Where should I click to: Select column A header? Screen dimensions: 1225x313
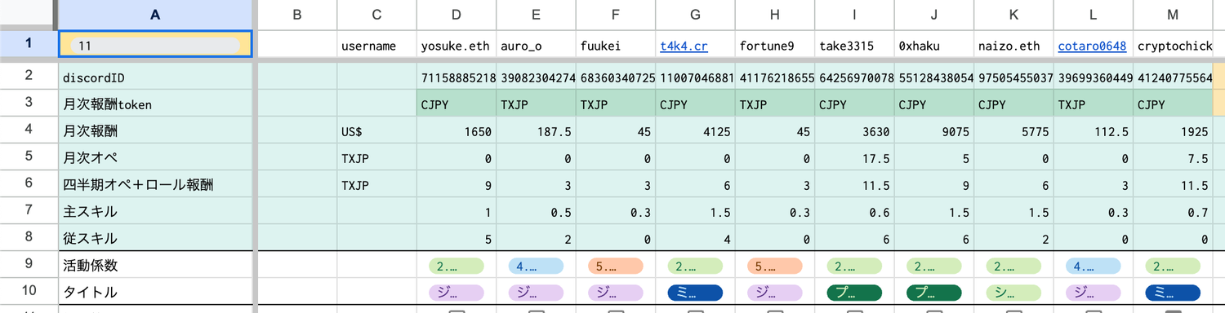pos(155,15)
